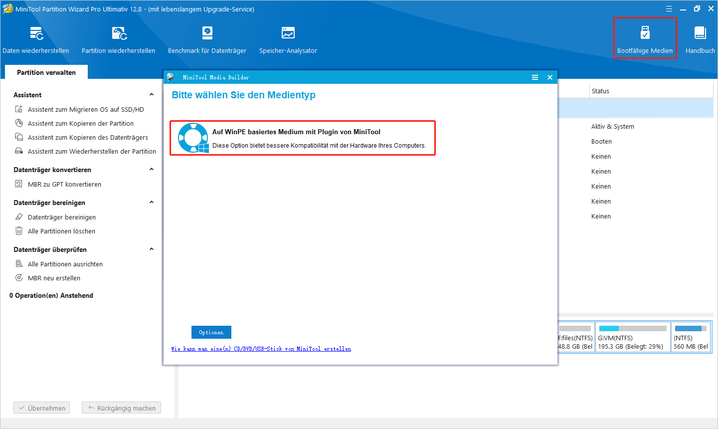Viewport: 718px width, 429px height.
Task: Collapse the Datenträger konvertieren section
Action: click(152, 170)
